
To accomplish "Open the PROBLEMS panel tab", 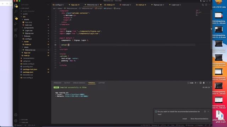I will click(57, 83).
